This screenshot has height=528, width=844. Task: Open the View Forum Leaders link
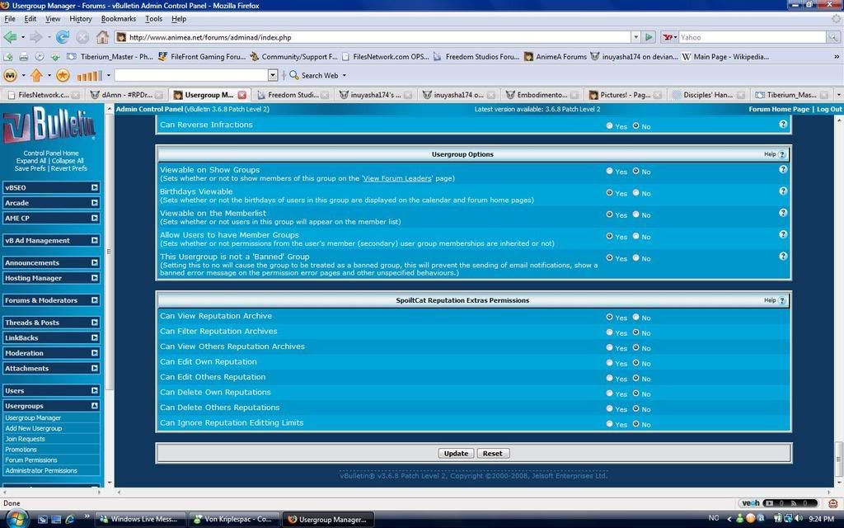396,178
